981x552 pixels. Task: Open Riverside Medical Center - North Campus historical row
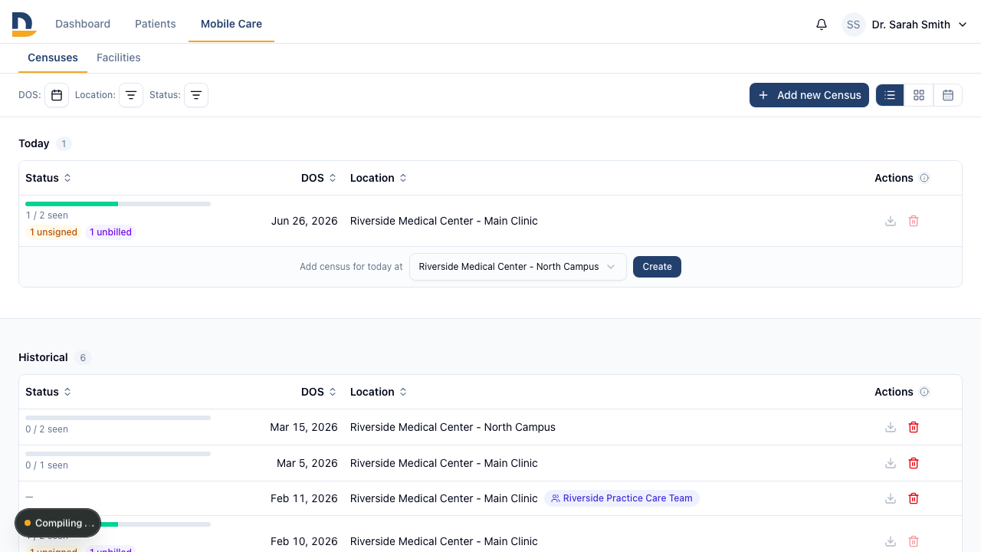point(490,427)
